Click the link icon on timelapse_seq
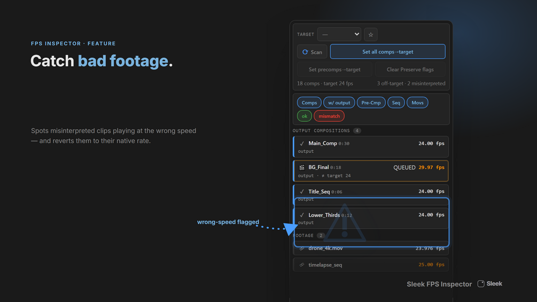 pos(302,265)
